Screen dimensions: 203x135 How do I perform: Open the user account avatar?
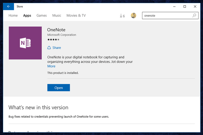tap(134, 16)
